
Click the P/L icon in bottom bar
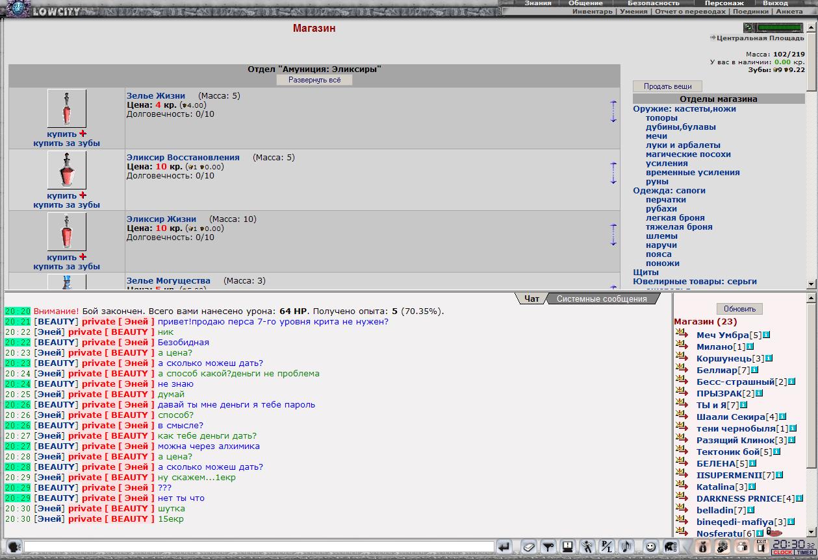point(606,546)
